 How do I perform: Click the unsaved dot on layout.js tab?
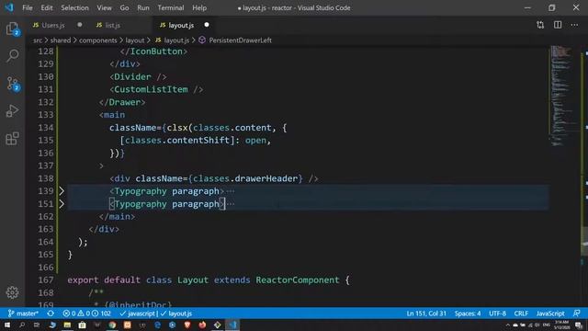(x=207, y=25)
